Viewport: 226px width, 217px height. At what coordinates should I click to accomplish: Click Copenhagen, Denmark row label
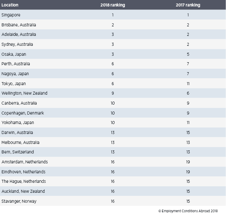click(22, 113)
